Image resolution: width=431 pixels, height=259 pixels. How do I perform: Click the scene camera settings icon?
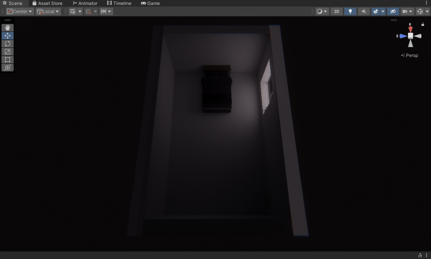pos(404,11)
